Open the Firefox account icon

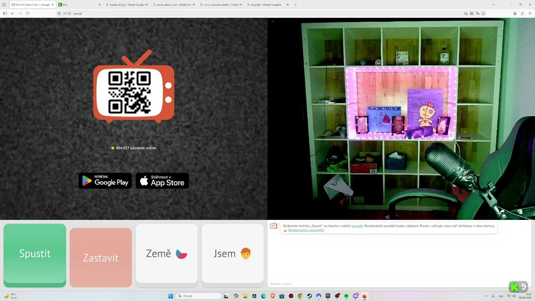tap(515, 13)
